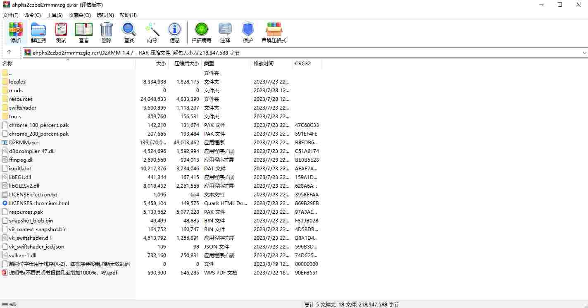Screen dimensions: 588x308
Task: Expand the address bar path dropdown
Action: (x=584, y=53)
